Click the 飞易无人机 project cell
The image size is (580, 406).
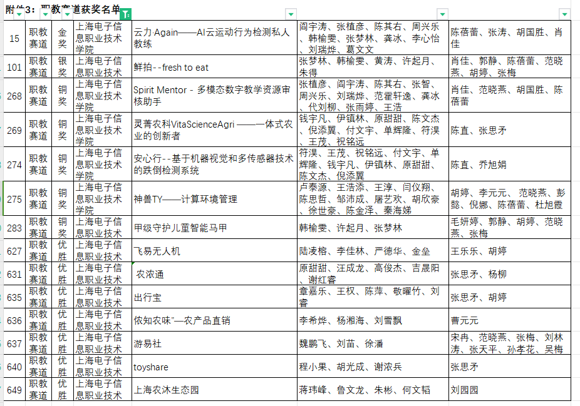pos(214,251)
